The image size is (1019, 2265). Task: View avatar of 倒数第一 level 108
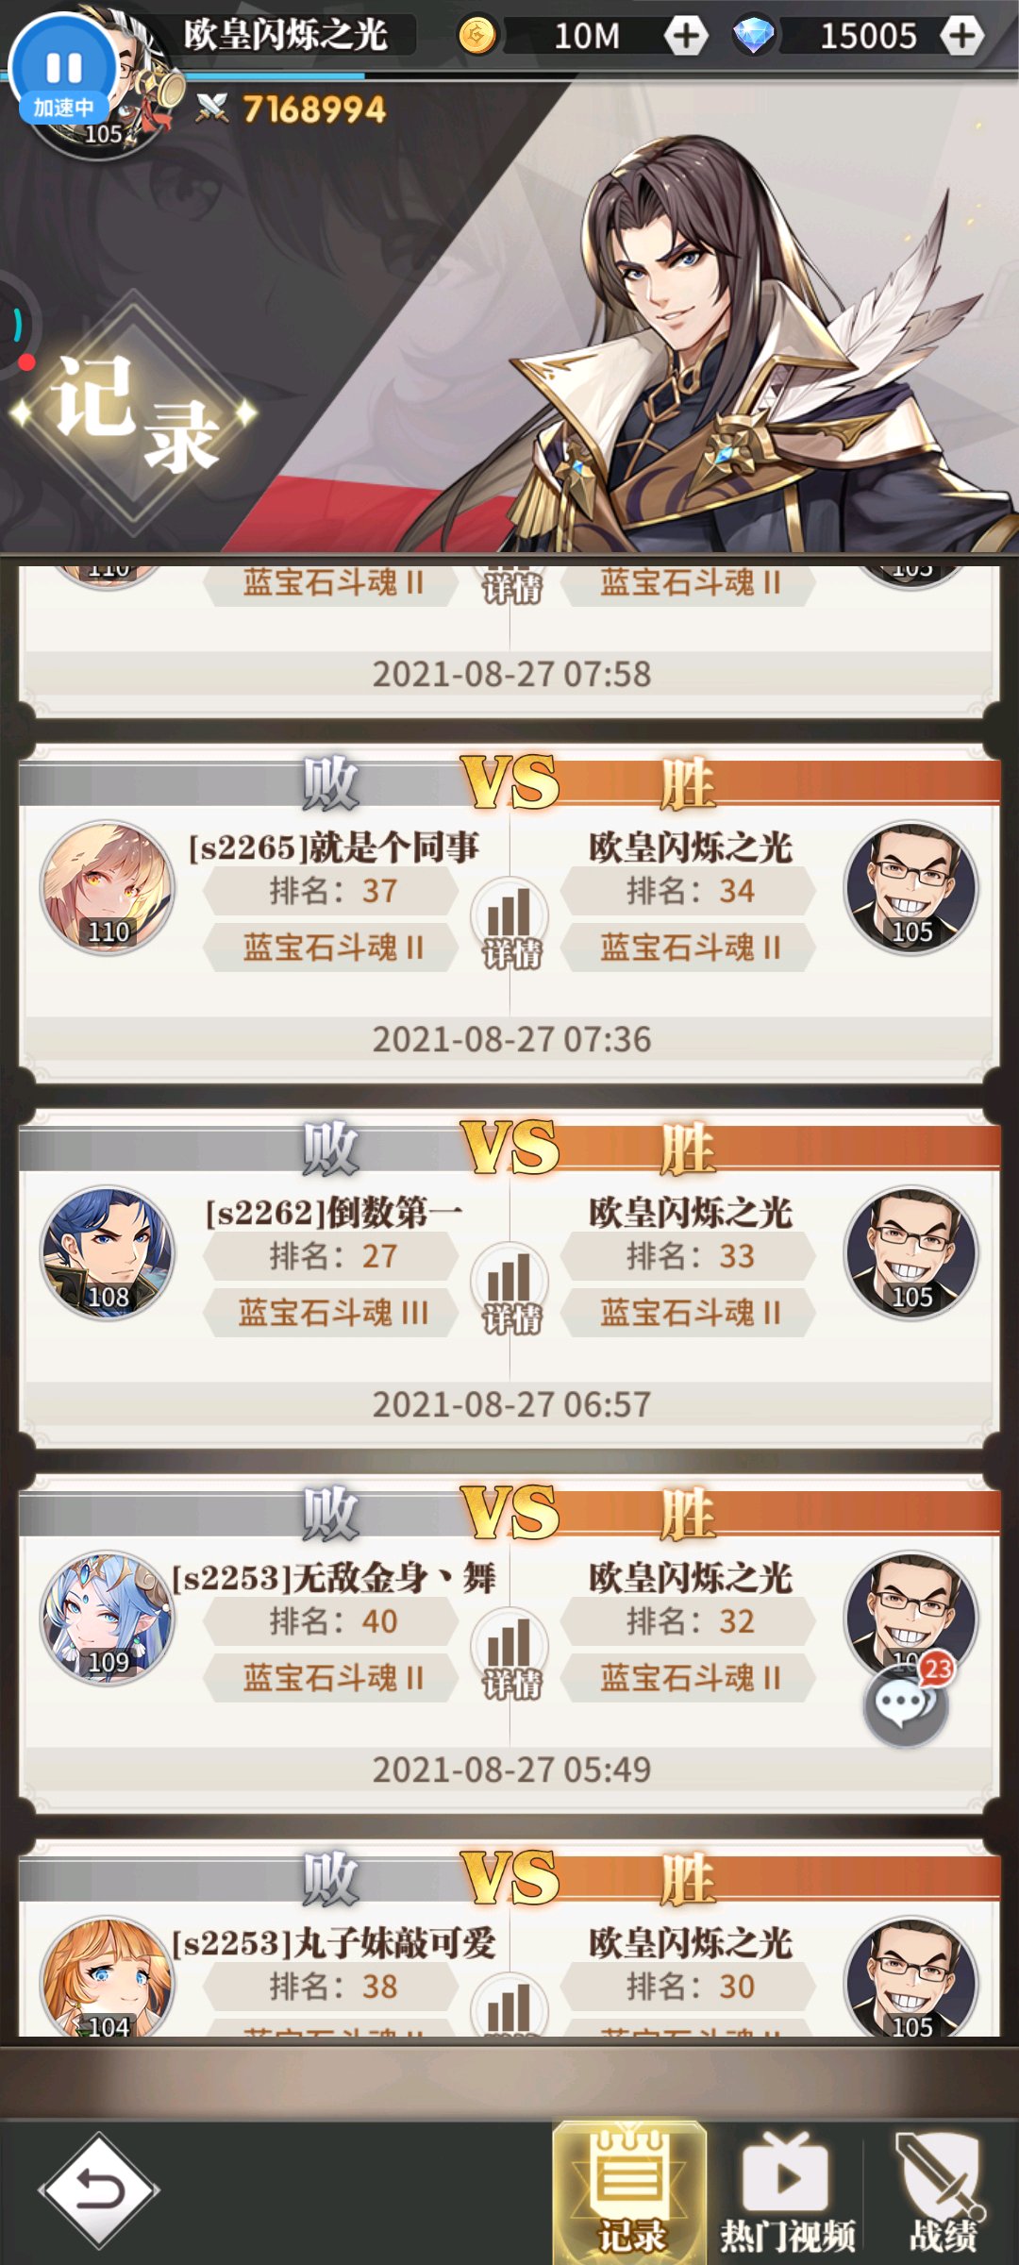coord(108,1253)
